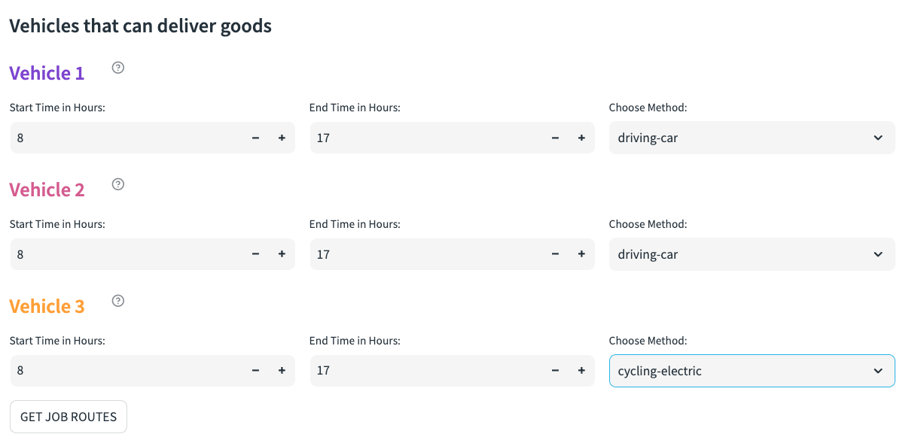Viewport: 924px width, 440px height.
Task: Decrease Vehicle 1 start time with minus
Action: pyautogui.click(x=256, y=138)
